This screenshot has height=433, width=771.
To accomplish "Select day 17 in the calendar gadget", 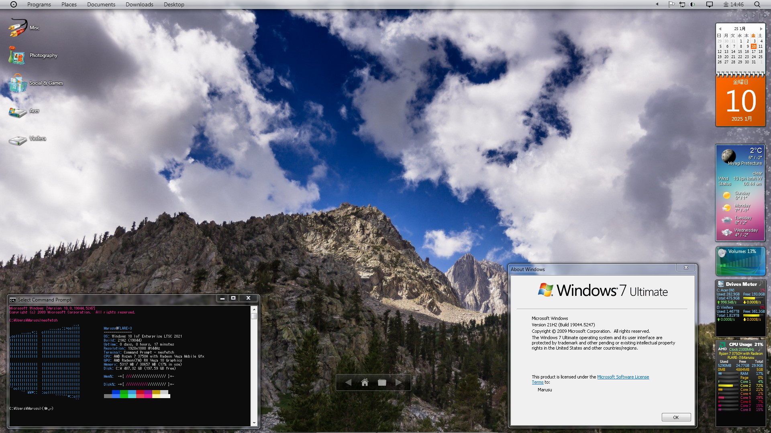I will (754, 52).
